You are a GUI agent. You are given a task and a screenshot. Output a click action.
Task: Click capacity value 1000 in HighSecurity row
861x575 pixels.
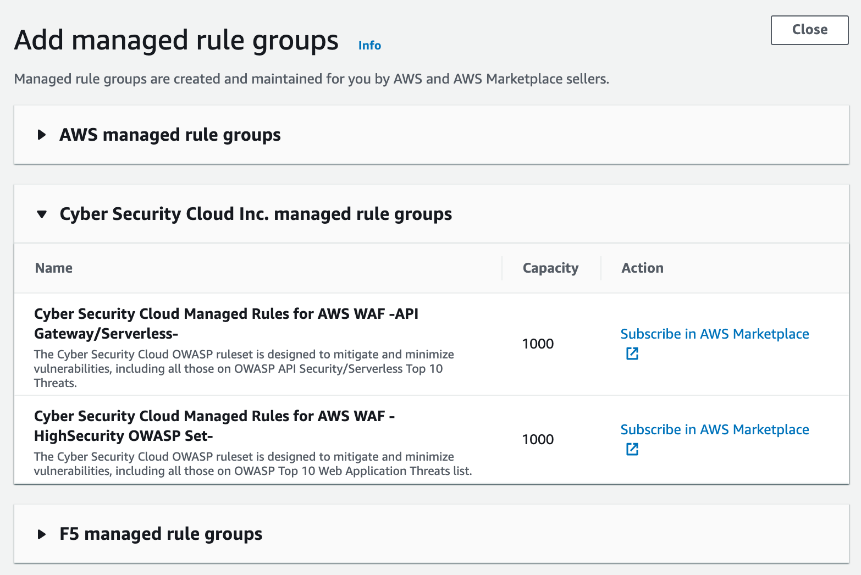click(538, 439)
